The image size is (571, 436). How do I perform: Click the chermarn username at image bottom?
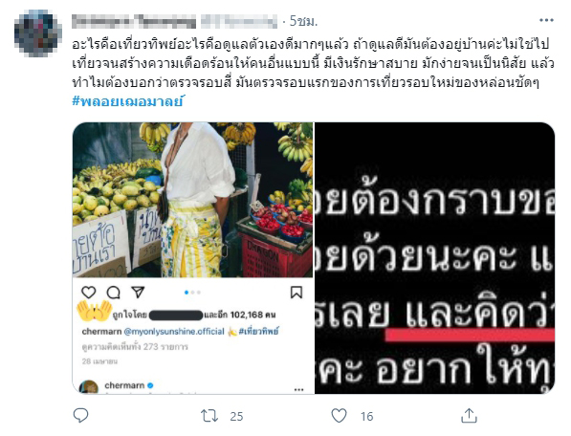pyautogui.click(x=124, y=385)
